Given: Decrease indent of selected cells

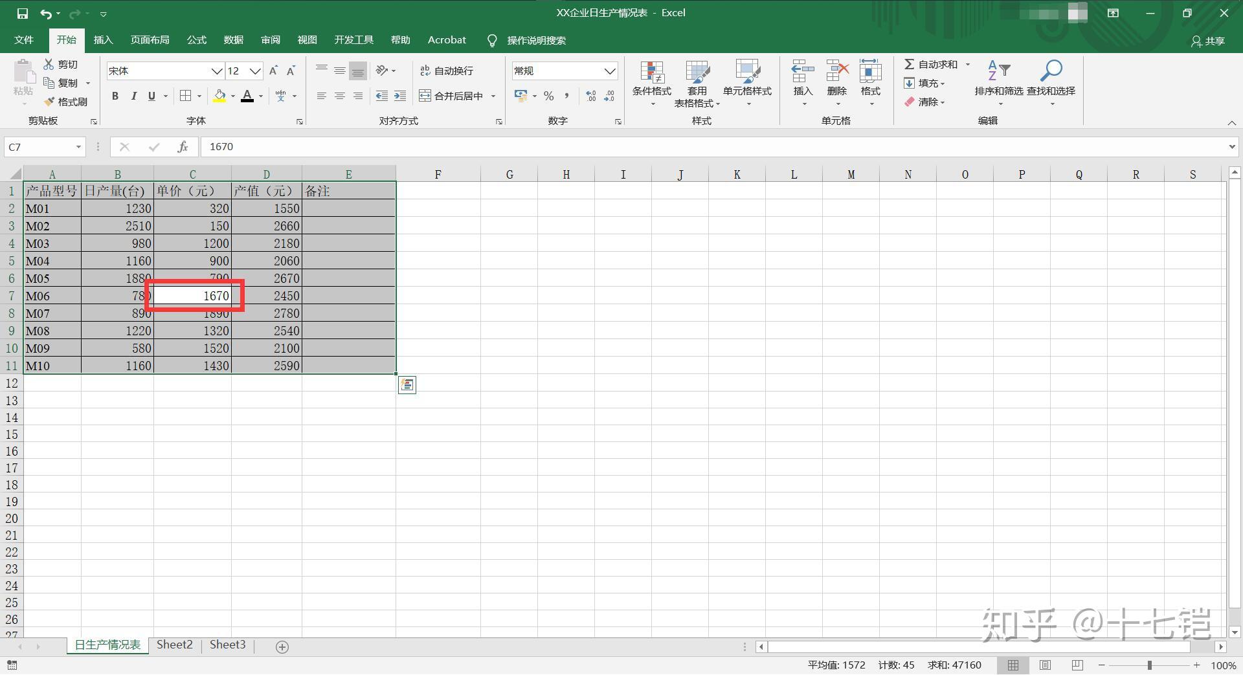Looking at the screenshot, I should [382, 96].
